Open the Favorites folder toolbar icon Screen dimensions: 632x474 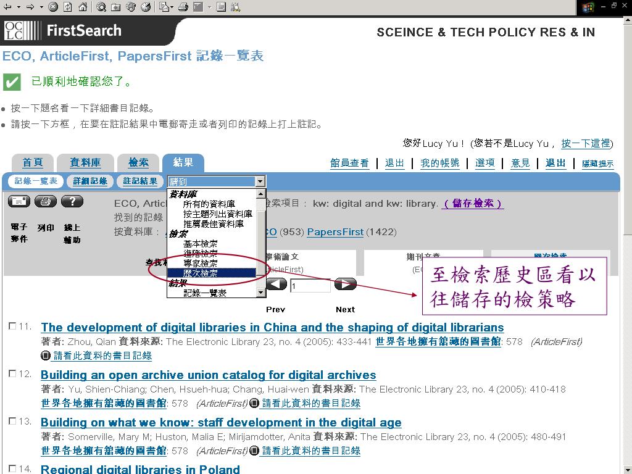tap(116, 6)
